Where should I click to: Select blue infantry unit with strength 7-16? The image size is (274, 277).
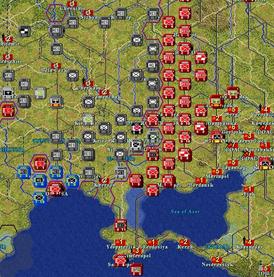click(39, 199)
